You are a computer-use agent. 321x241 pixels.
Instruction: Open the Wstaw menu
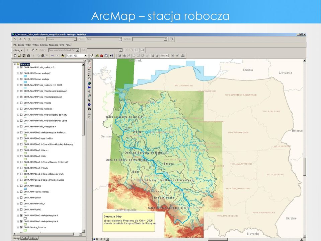(x=35, y=45)
